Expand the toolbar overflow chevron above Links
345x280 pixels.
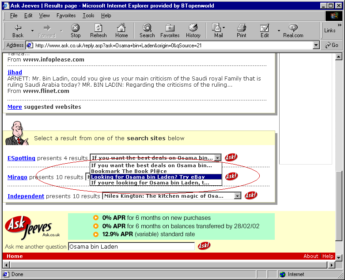(340, 25)
